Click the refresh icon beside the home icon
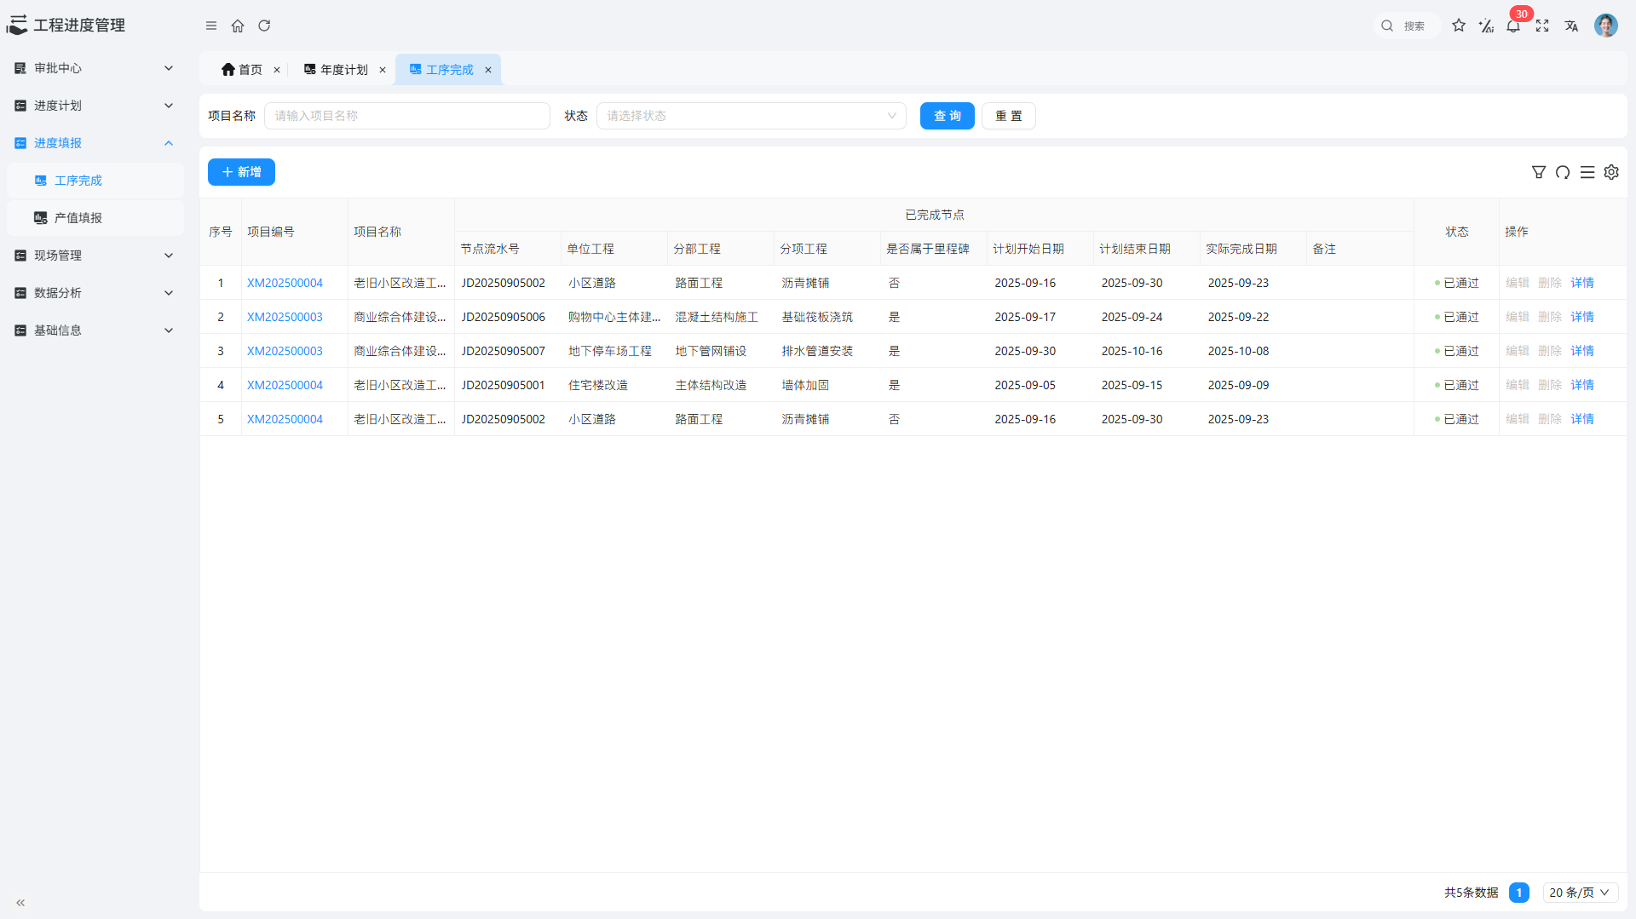This screenshot has width=1636, height=919. point(264,26)
